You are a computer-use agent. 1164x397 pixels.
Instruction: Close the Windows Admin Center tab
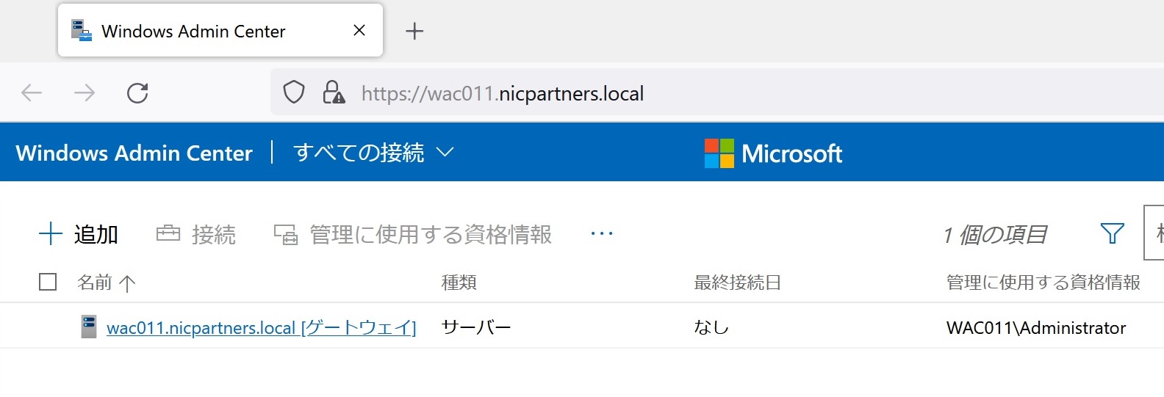[x=359, y=30]
